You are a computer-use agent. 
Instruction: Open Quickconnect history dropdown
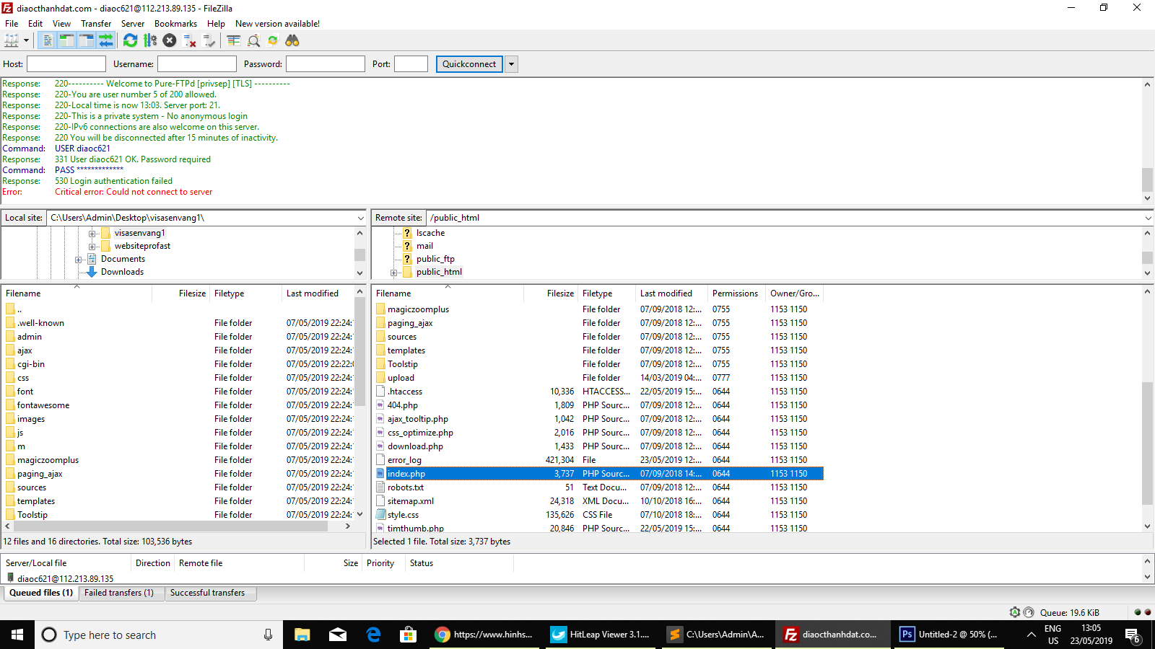[x=511, y=64]
